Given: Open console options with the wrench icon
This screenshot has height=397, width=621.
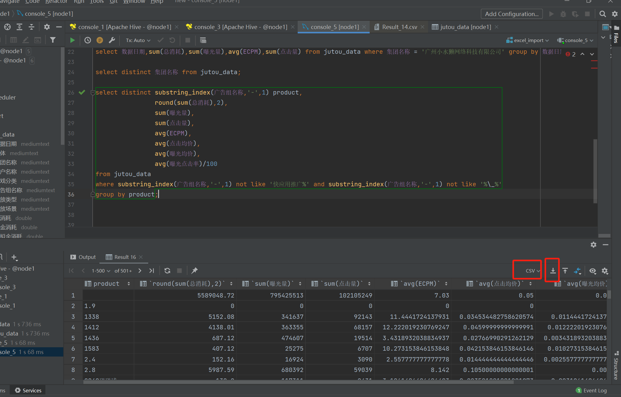Looking at the screenshot, I should tap(112, 40).
